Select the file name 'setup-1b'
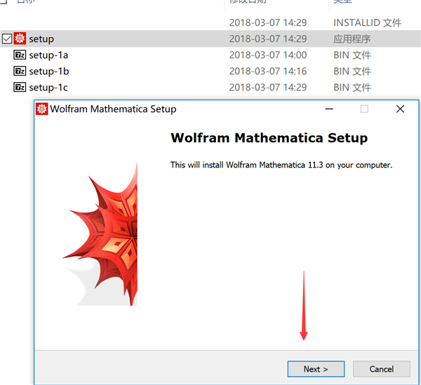Viewport: 421px width, 385px height. [49, 72]
